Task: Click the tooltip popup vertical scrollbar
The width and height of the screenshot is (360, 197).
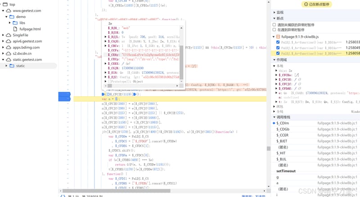Action: [x=181, y=63]
